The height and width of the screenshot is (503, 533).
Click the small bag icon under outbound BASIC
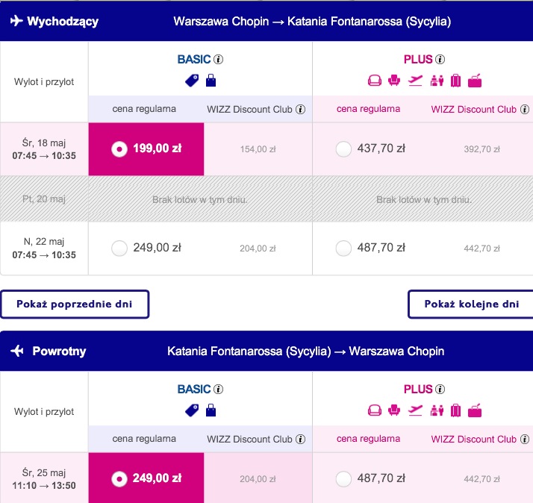pyautogui.click(x=211, y=81)
